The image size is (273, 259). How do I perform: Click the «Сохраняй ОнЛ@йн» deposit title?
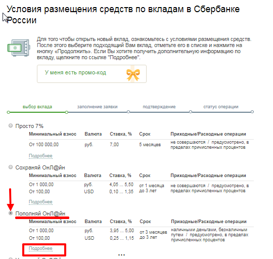[x=40, y=167]
